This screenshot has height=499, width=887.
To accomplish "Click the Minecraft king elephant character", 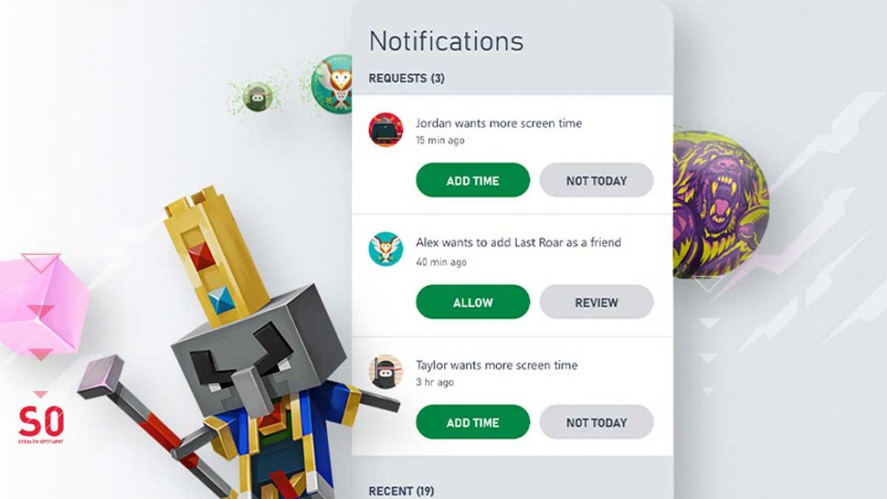I will (244, 347).
